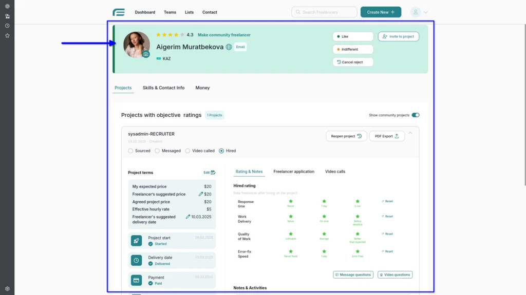Open the starred favorites sidebar icon
Screen dimensions: 526x295
click(x=7, y=35)
